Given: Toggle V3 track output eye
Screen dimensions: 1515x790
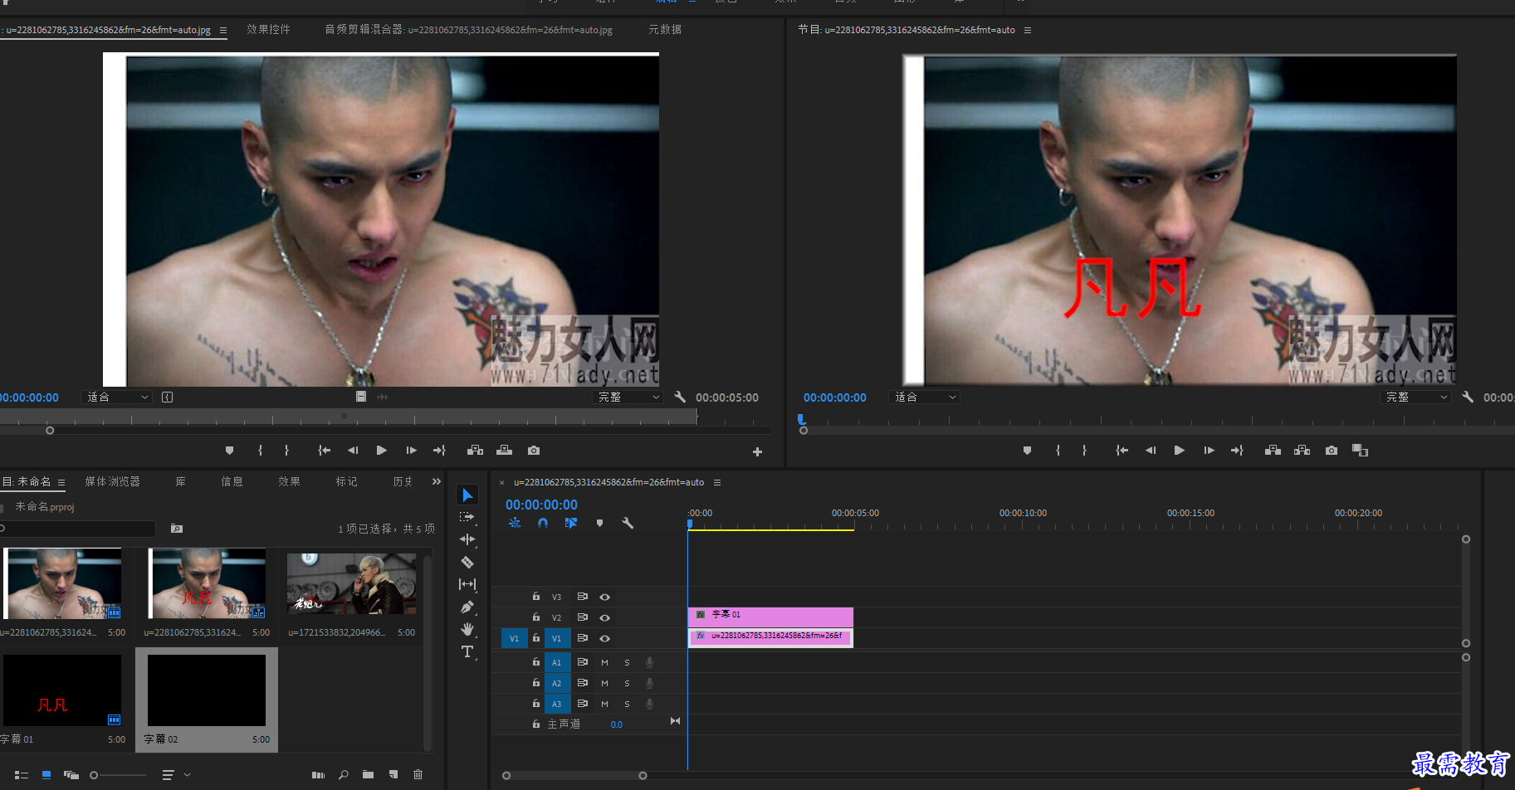Looking at the screenshot, I should (x=604, y=597).
